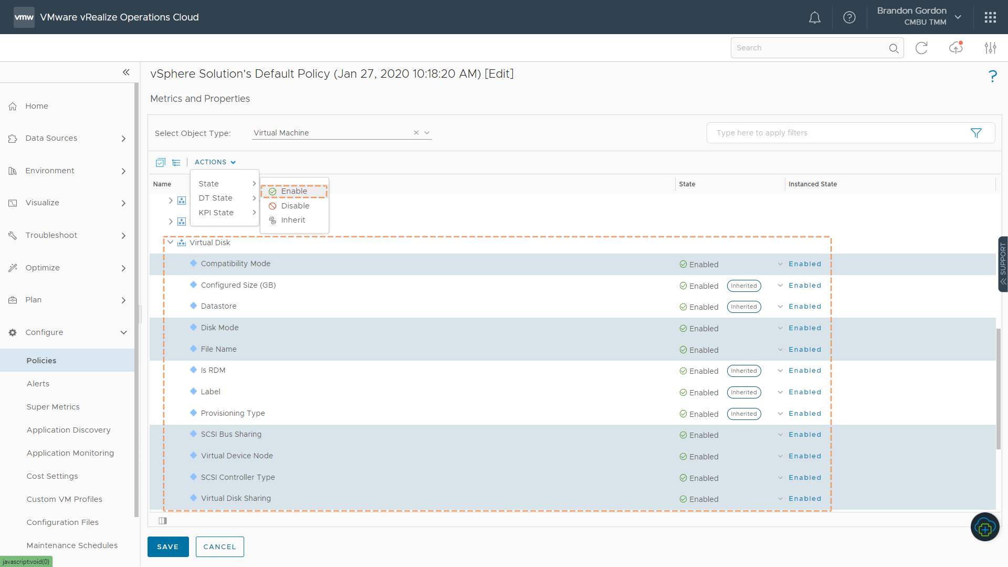Open the Actions dropdown
The image size is (1008, 567).
coord(215,162)
